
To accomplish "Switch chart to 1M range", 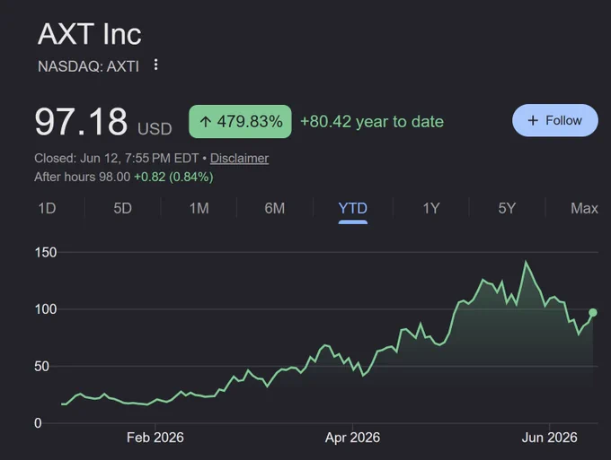I will [199, 208].
